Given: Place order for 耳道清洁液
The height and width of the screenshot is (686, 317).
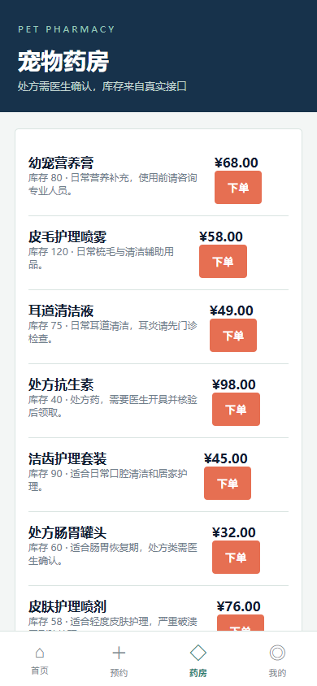Looking at the screenshot, I should [x=233, y=335].
